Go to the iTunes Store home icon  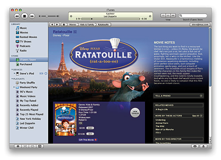pos(64,25)
